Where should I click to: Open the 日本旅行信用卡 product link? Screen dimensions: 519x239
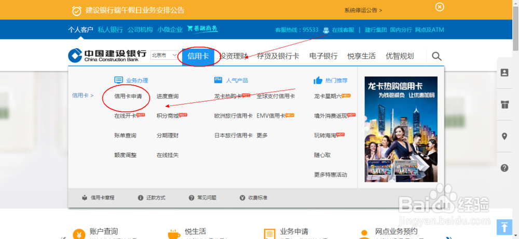pos(234,136)
